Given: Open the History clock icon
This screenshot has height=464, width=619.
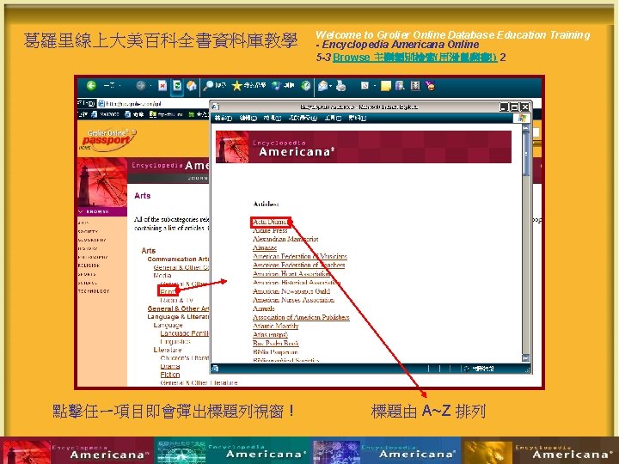Looking at the screenshot, I should click(305, 86).
